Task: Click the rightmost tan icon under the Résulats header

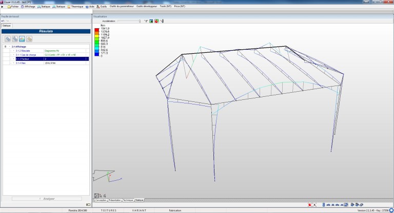Action: pos(29,39)
